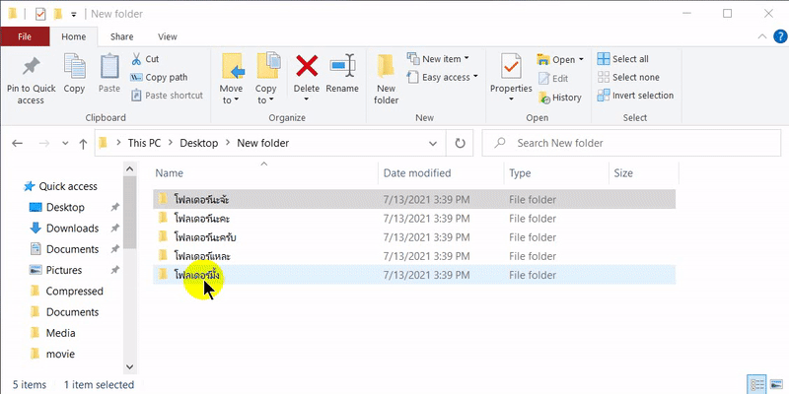This screenshot has width=789, height=394.
Task: Sort by Date modified column
Action: click(x=417, y=173)
